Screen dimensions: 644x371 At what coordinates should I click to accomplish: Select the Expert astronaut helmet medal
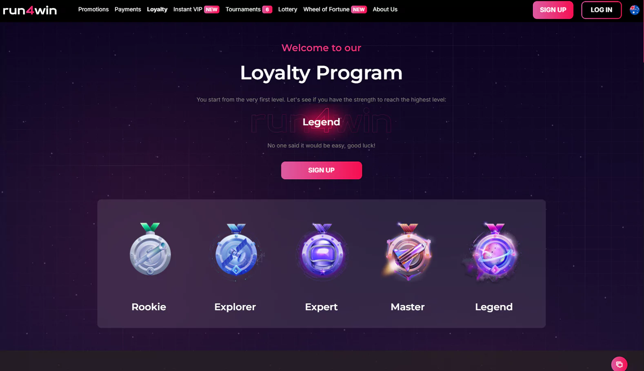pyautogui.click(x=322, y=251)
